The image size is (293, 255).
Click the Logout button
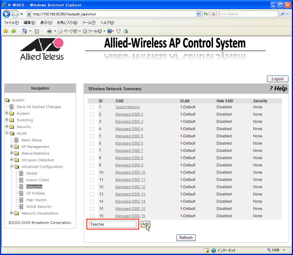point(278,79)
